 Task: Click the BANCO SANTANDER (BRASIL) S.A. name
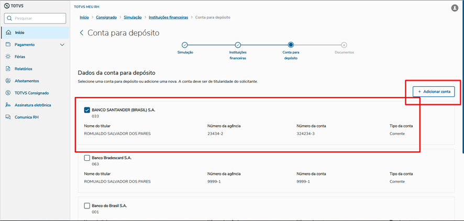pos(124,110)
